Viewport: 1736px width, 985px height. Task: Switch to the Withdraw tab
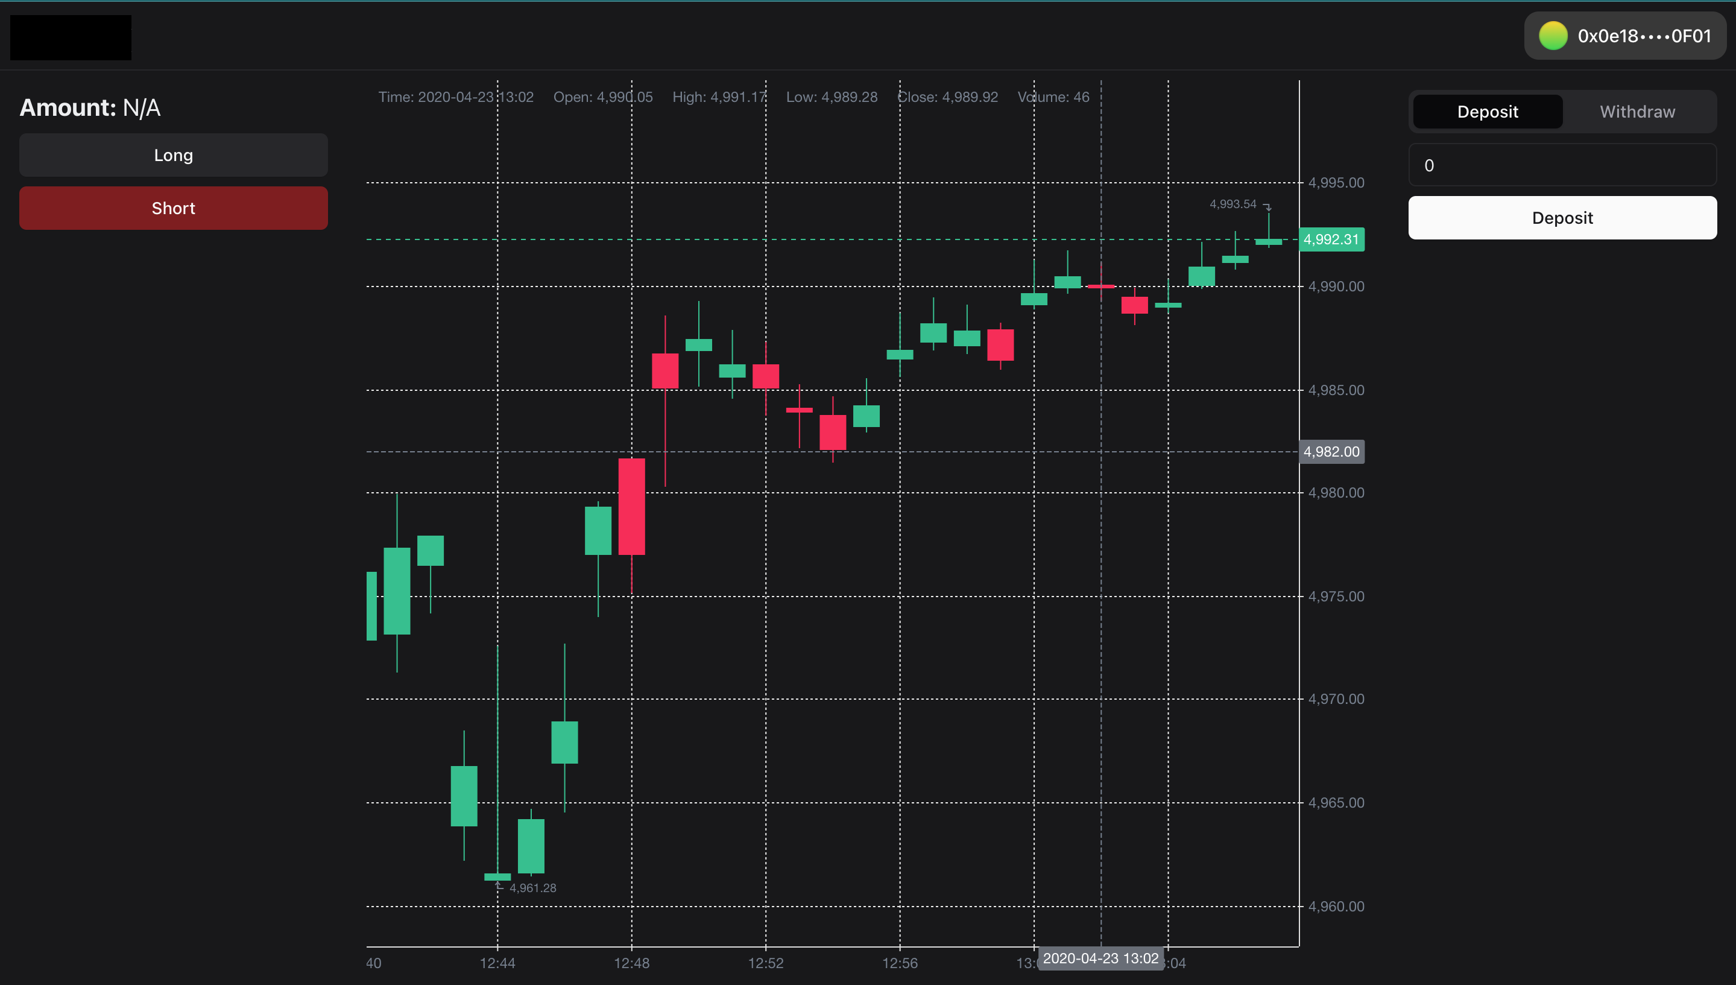(x=1637, y=112)
